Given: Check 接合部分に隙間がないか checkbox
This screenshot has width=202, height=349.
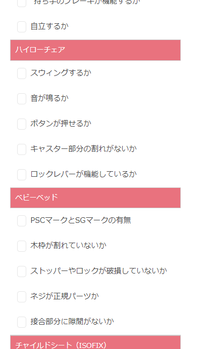Looking at the screenshot, I should [x=22, y=322].
